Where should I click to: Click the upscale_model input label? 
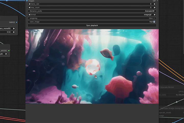(165, 113)
